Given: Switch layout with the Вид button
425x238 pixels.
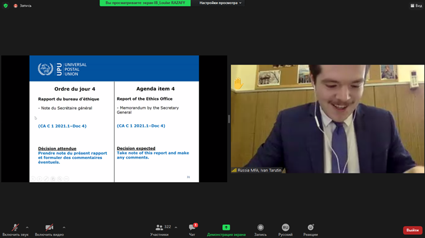Looking at the screenshot, I should click(x=416, y=6).
